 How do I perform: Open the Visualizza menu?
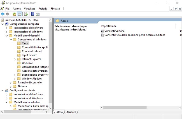(29, 9)
